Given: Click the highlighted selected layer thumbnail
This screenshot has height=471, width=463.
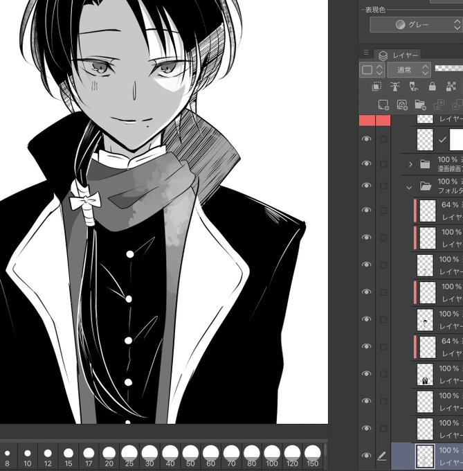Looking at the screenshot, I should click(425, 456).
